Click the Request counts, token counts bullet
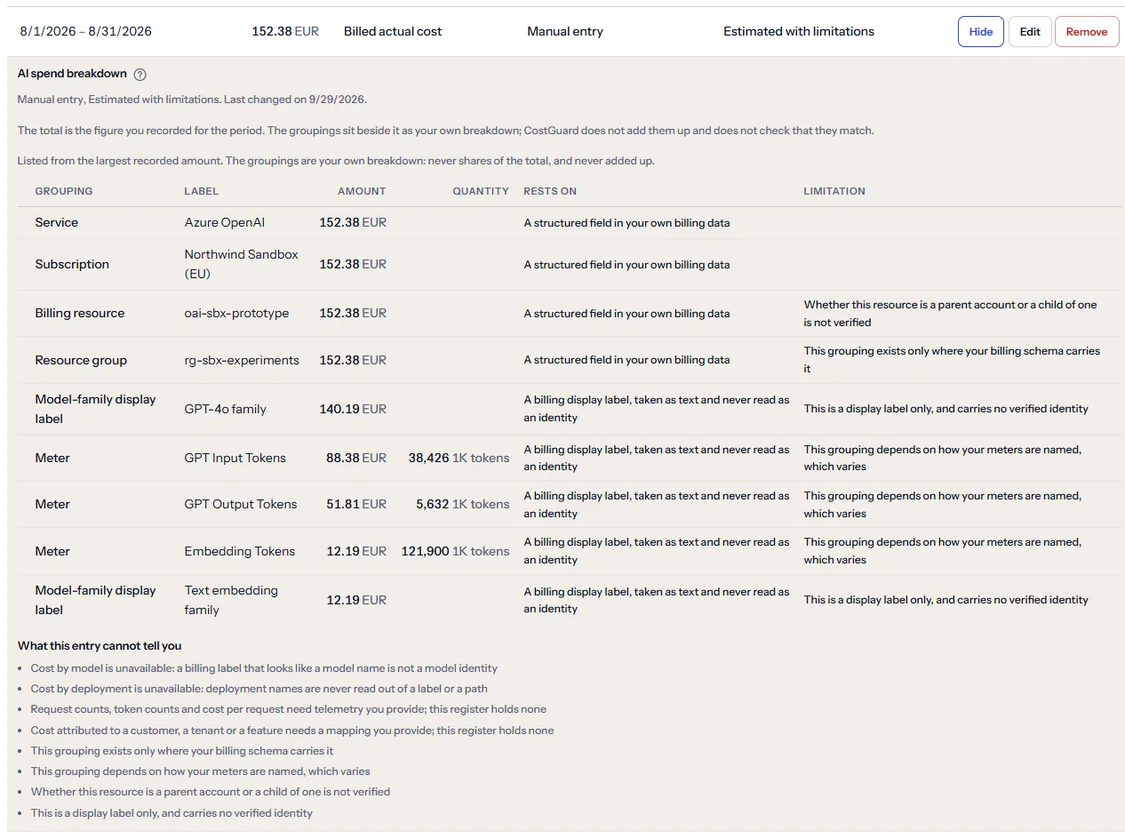This screenshot has width=1125, height=839. point(289,709)
